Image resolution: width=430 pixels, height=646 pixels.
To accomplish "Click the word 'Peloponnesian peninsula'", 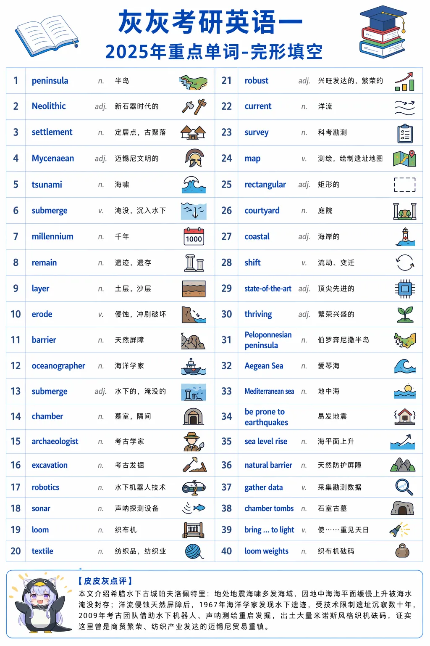I will (268, 340).
